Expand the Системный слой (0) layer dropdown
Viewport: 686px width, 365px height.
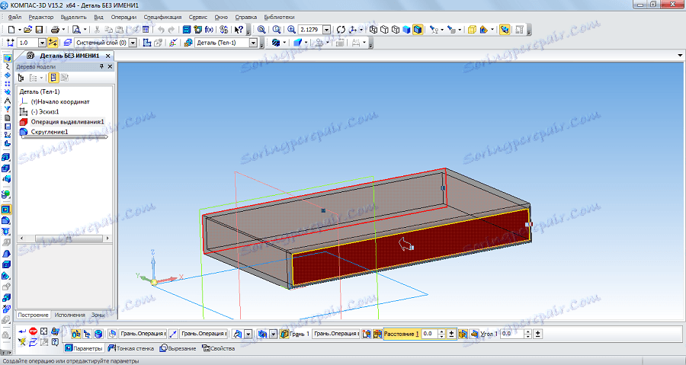click(134, 43)
